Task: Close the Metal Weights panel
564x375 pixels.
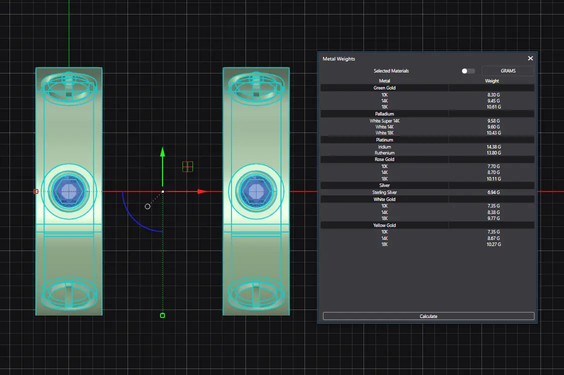Action: (530, 58)
